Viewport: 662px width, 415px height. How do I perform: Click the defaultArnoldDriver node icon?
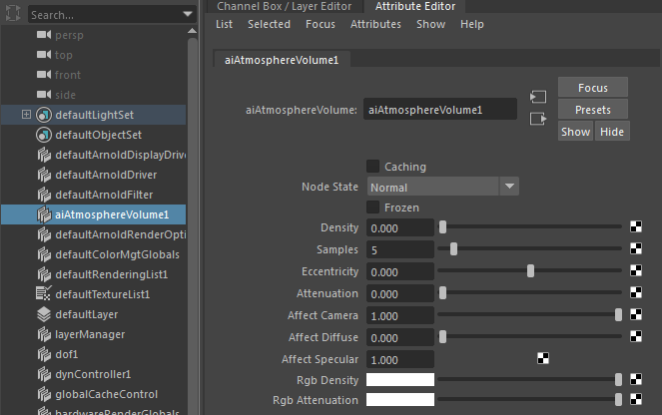44,175
